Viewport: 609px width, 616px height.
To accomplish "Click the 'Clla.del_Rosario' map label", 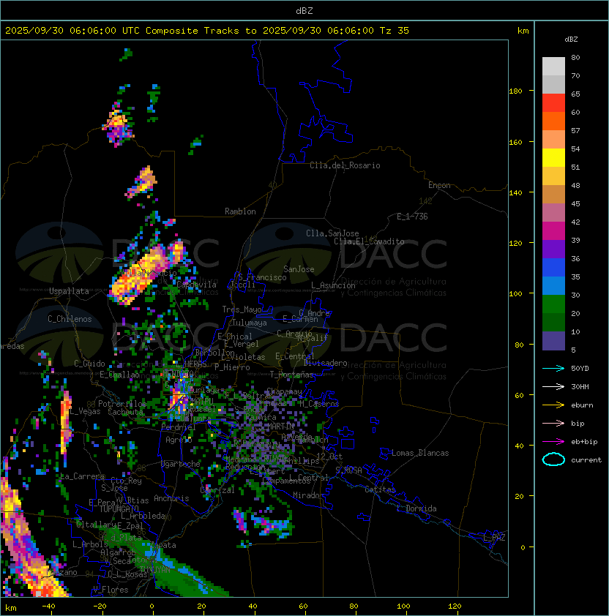I will (345, 165).
